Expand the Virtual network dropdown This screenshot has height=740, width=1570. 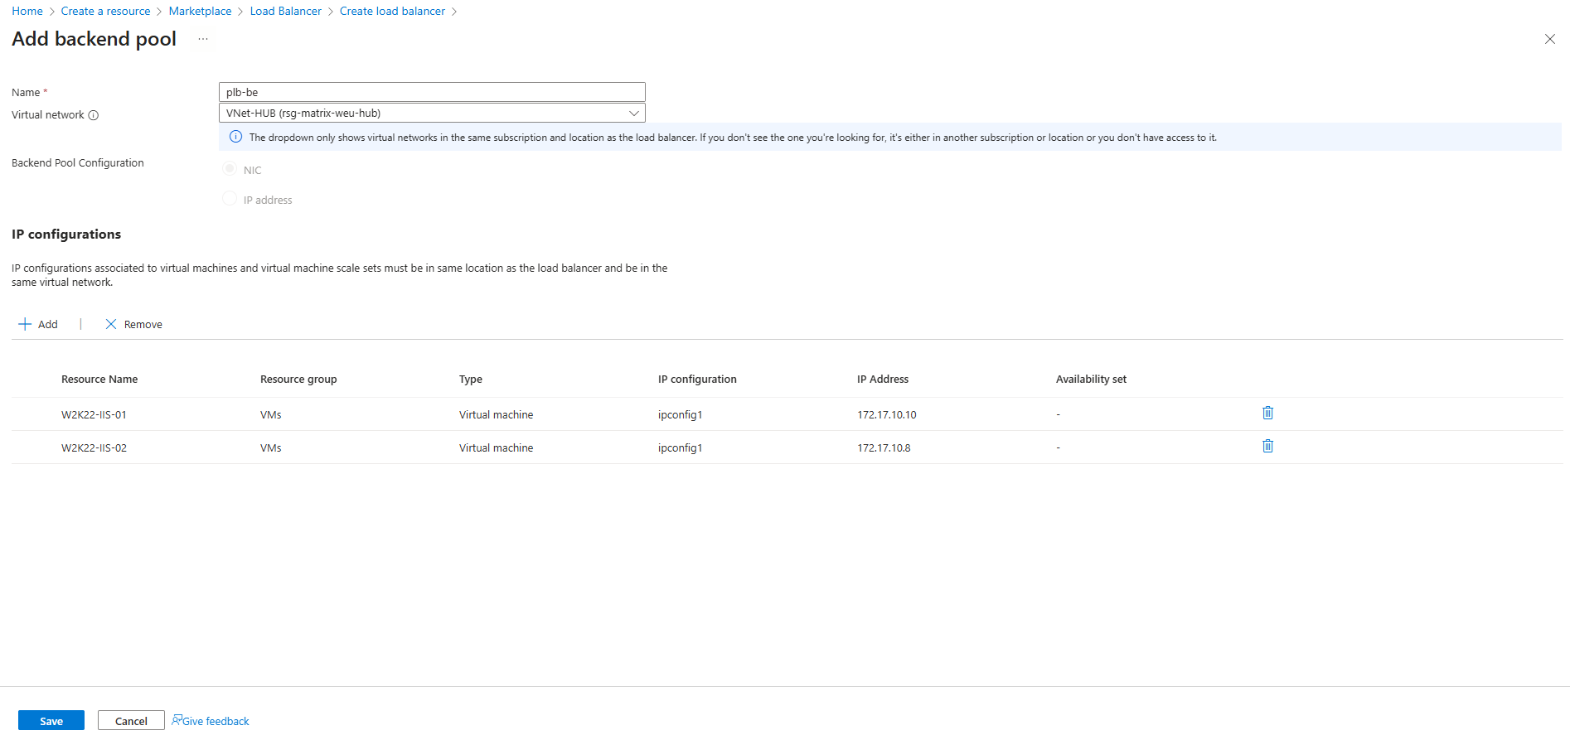pyautogui.click(x=633, y=113)
